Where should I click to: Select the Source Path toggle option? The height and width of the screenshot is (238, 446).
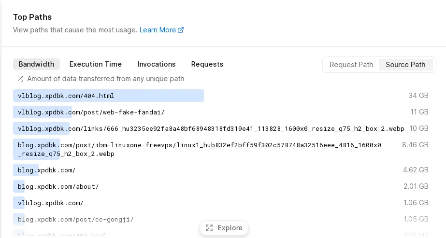coord(405,65)
